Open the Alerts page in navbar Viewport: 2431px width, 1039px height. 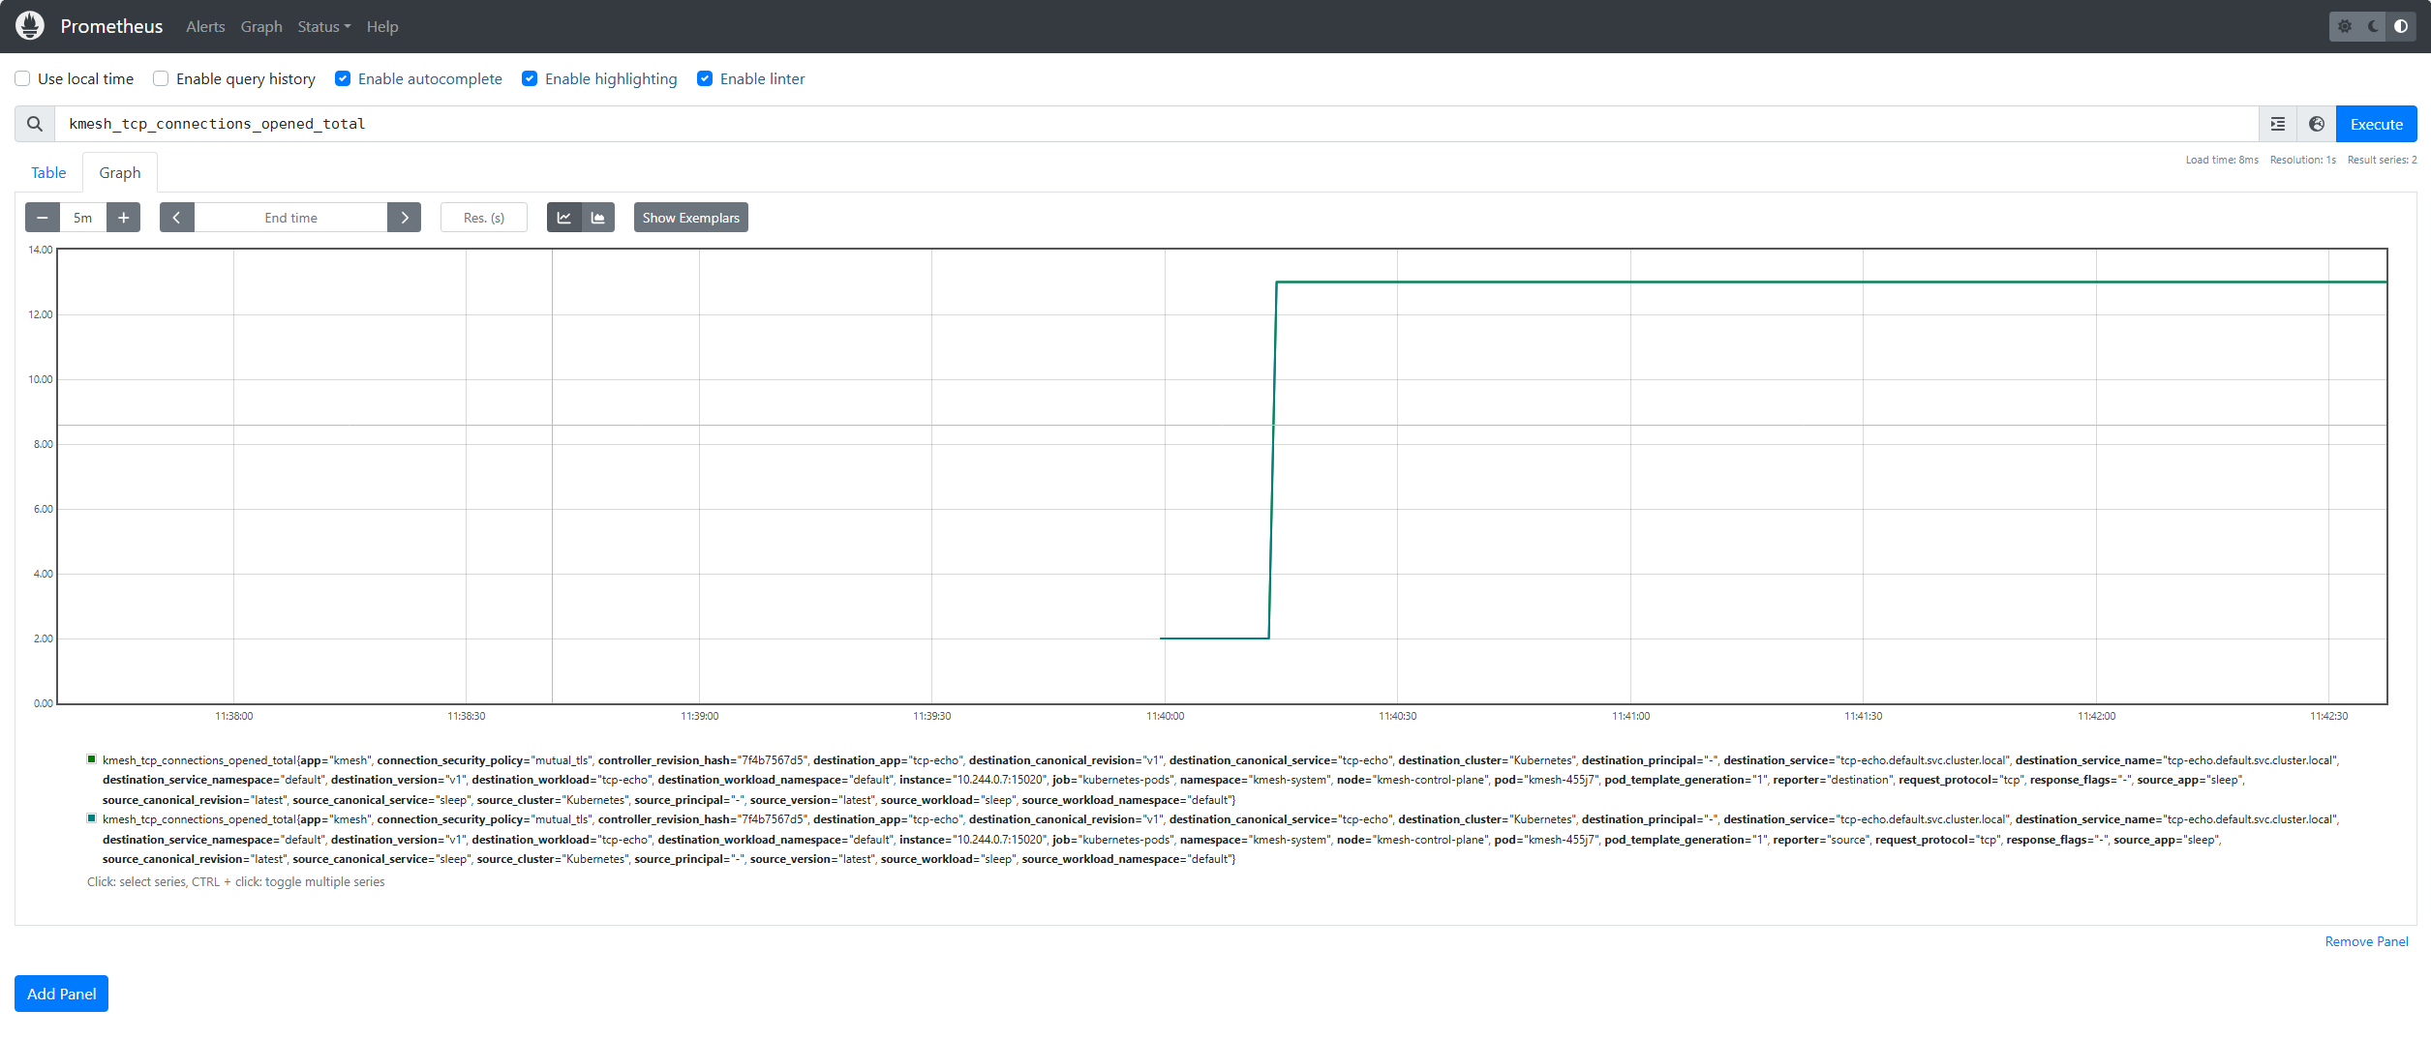205,26
